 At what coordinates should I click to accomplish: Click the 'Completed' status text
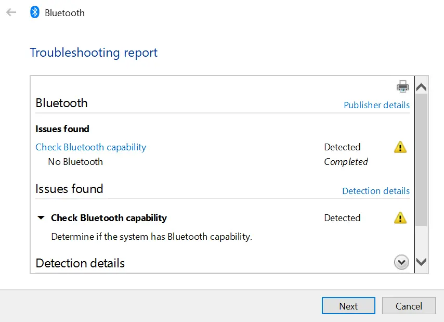(x=346, y=162)
